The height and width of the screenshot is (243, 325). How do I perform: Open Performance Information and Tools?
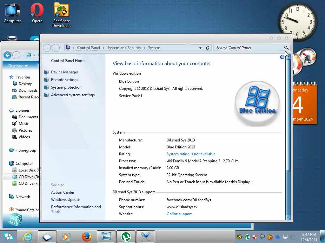pyautogui.click(x=76, y=209)
